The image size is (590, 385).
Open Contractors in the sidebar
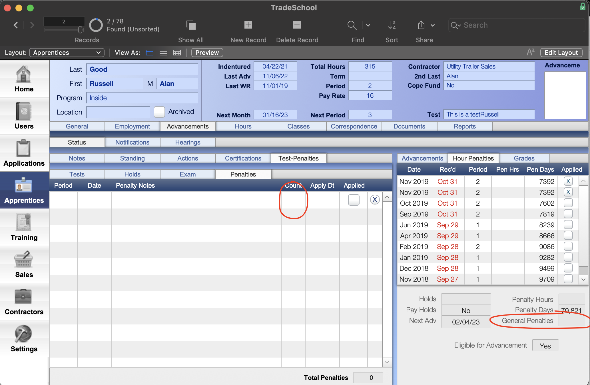click(24, 302)
